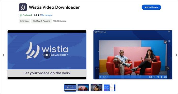The image size is (178, 94).
Task: Open the hamburger menu in Wistia screenshot
Action: coord(169,32)
